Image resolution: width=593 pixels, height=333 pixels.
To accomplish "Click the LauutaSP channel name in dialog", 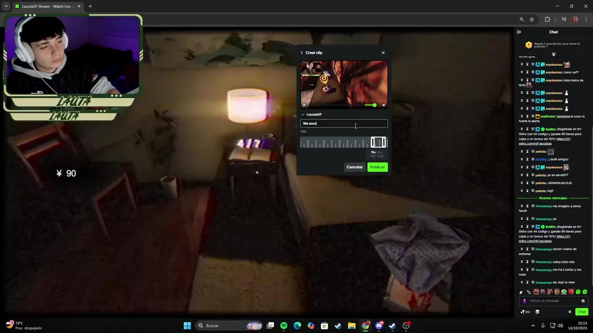I will click(314, 114).
